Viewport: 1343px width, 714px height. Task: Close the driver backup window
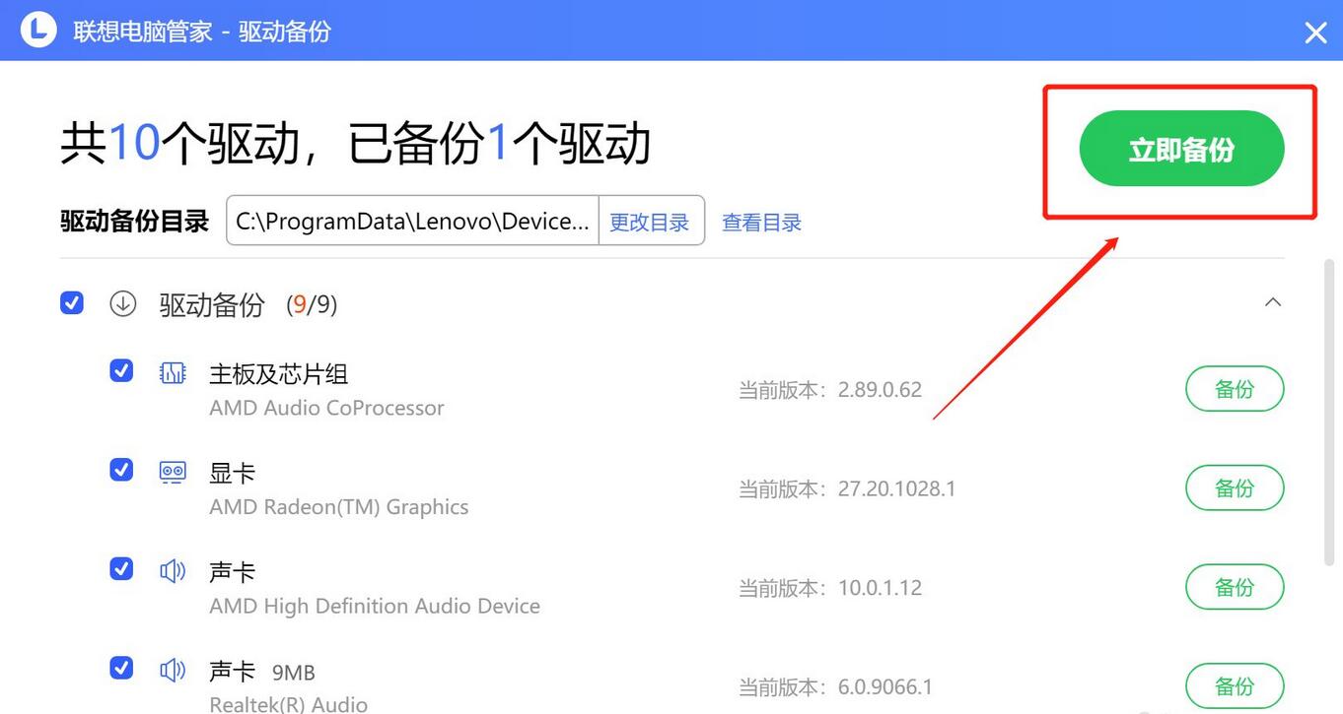(1315, 32)
